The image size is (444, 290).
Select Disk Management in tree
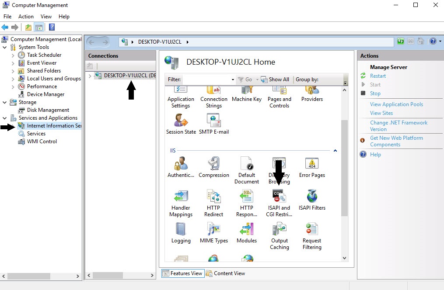(48, 110)
